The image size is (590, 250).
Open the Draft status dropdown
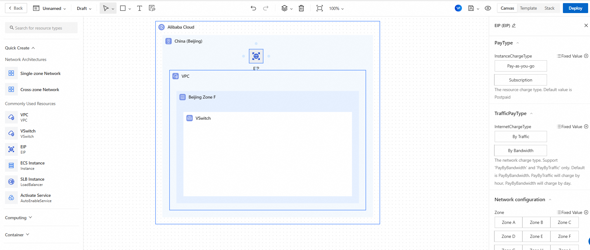tap(84, 8)
